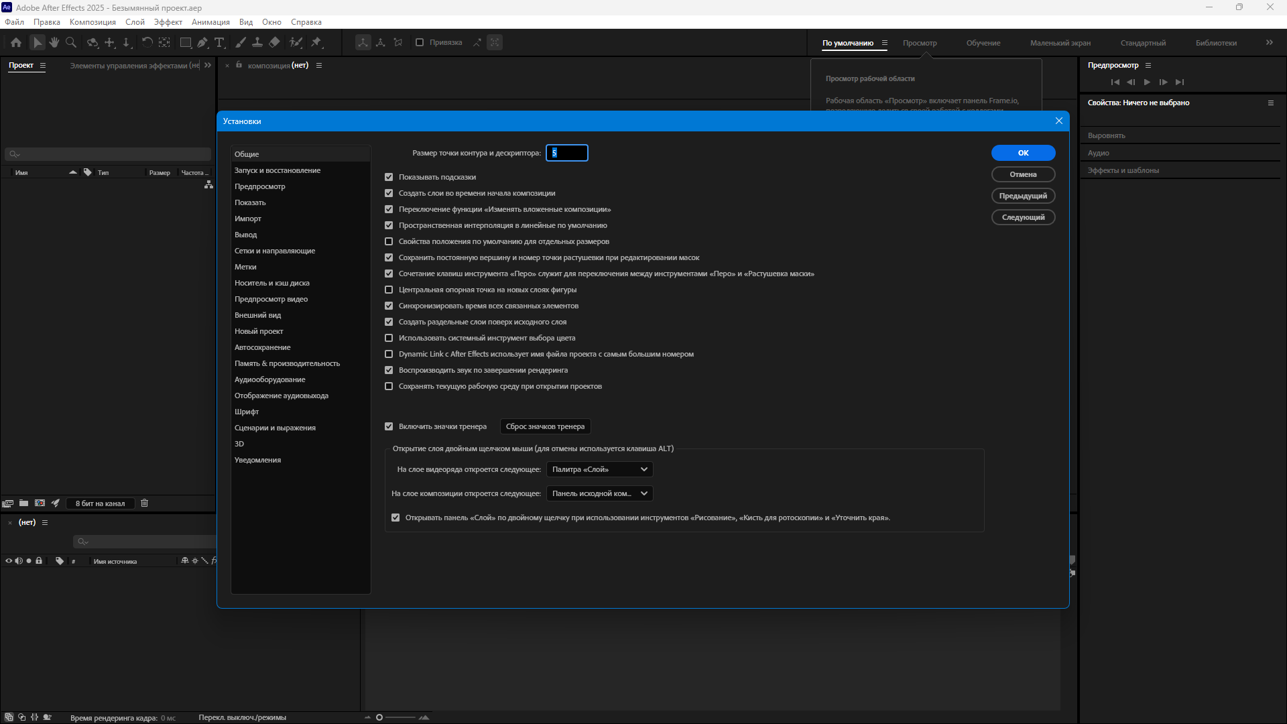Select 'Импорт' category in preferences list
Image resolution: width=1287 pixels, height=724 pixels.
[300, 219]
